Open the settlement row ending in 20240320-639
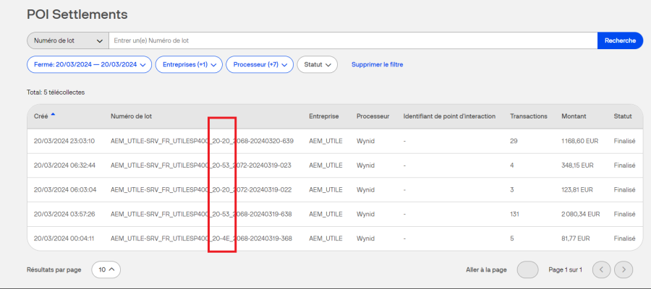The width and height of the screenshot is (651, 289). click(202, 141)
